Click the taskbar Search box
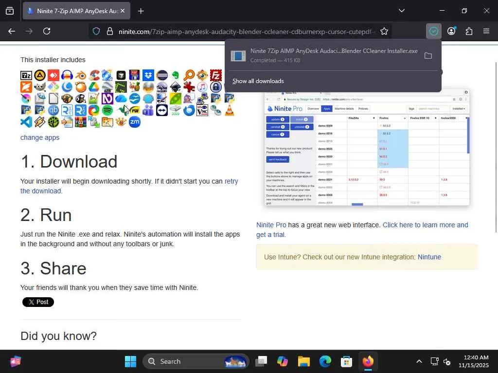Viewport: 498px width, 373px height. pyautogui.click(x=196, y=361)
